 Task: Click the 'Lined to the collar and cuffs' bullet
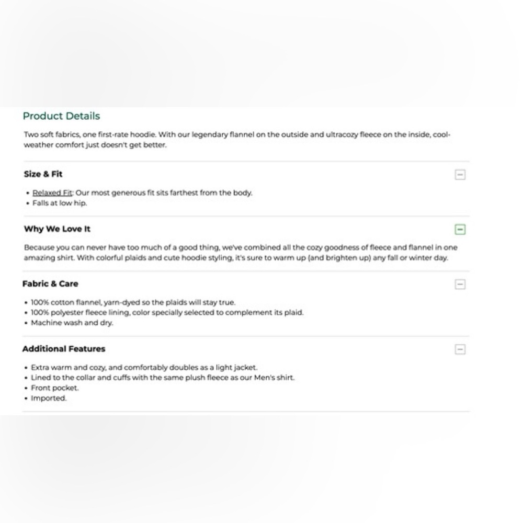(x=162, y=377)
